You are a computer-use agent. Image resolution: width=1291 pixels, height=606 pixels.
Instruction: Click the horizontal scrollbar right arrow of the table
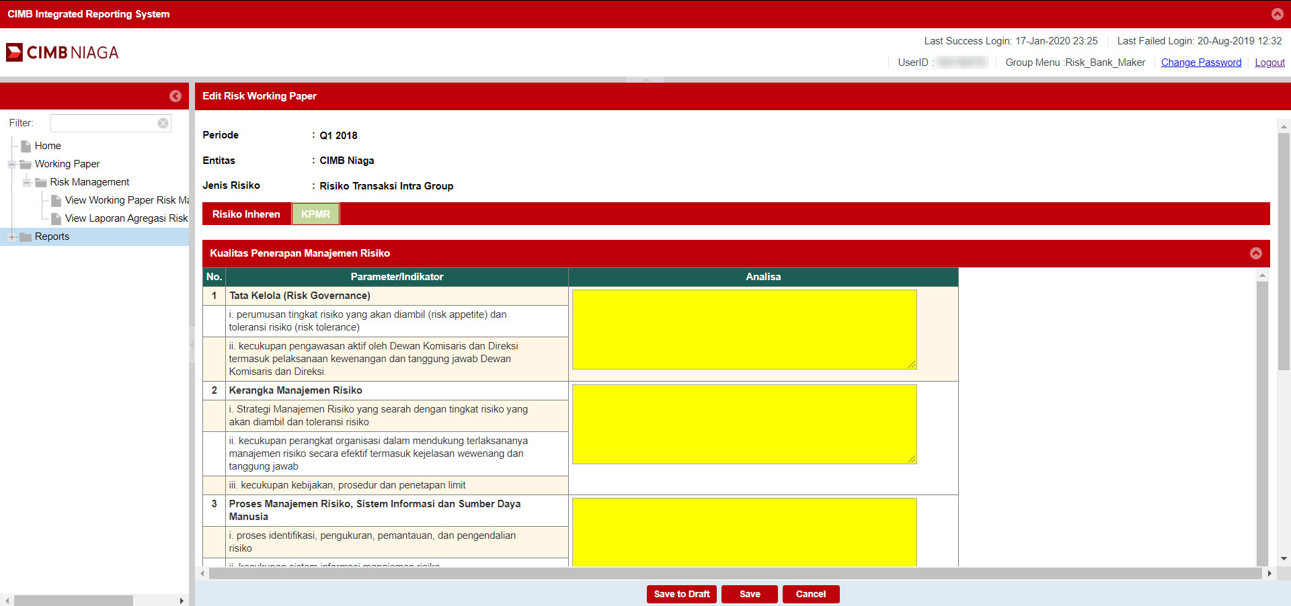(x=1269, y=573)
